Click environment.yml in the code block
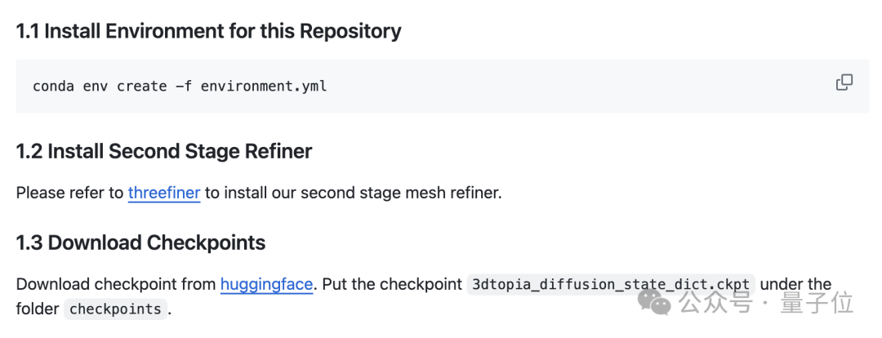The image size is (882, 338). point(264,86)
